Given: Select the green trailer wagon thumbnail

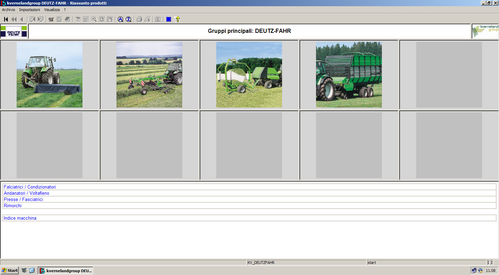Looking at the screenshot, I should pyautogui.click(x=349, y=75).
